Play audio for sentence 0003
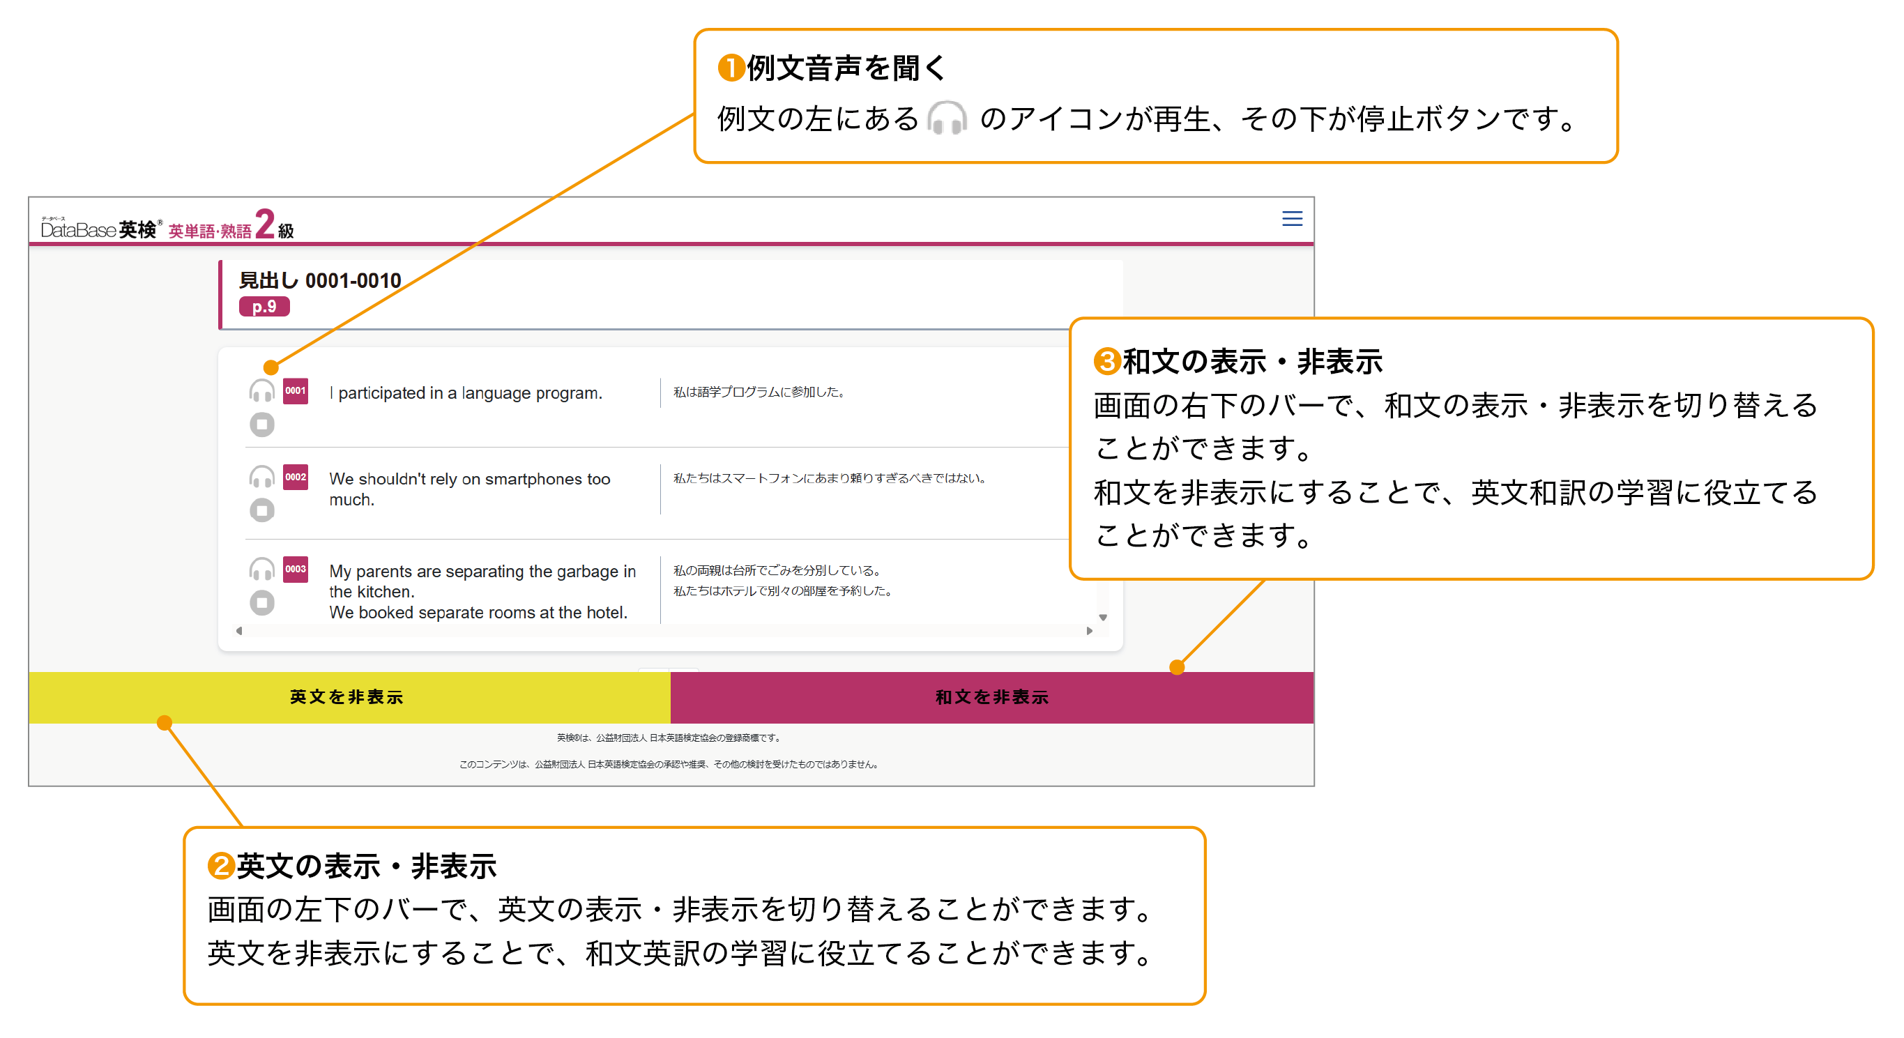This screenshot has width=1904, height=1038. coord(261,570)
